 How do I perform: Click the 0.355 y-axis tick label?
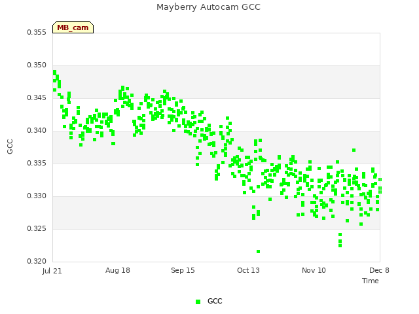click(x=37, y=32)
